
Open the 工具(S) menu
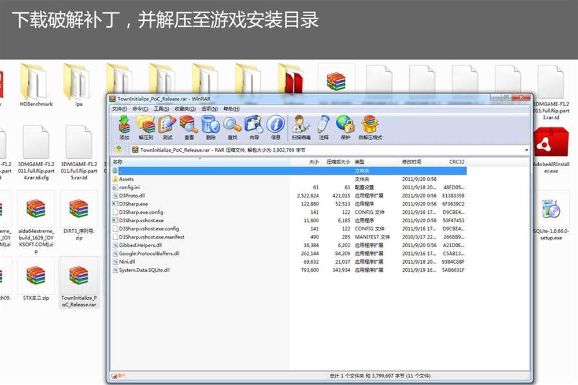161,109
